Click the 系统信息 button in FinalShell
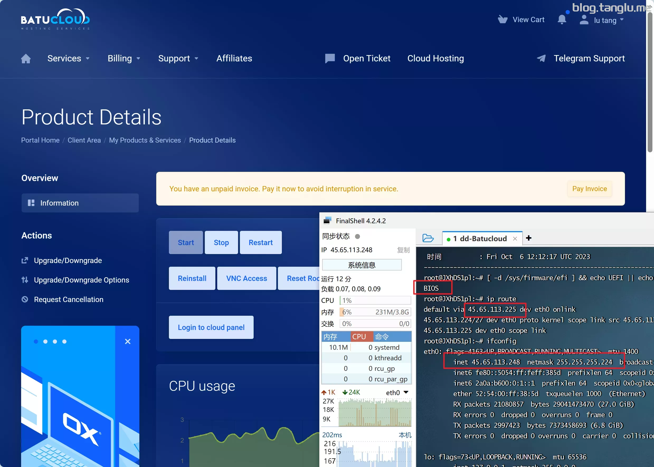Screen dimensions: 654x467 pyautogui.click(x=362, y=265)
